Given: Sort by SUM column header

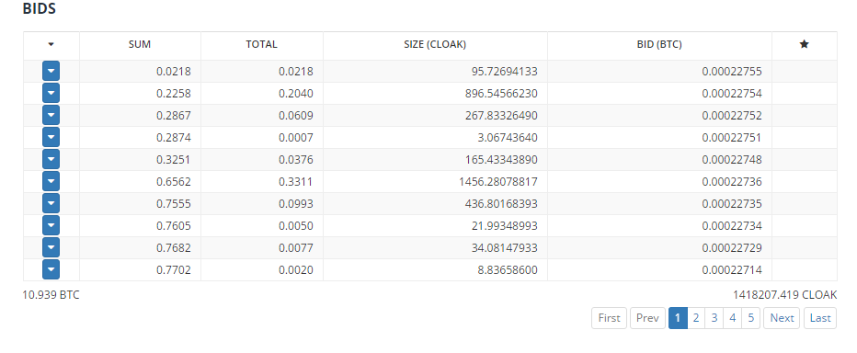Looking at the screenshot, I should pos(140,45).
